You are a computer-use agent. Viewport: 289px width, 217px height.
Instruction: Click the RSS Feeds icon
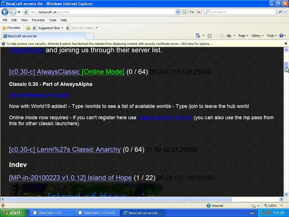tap(210, 36)
